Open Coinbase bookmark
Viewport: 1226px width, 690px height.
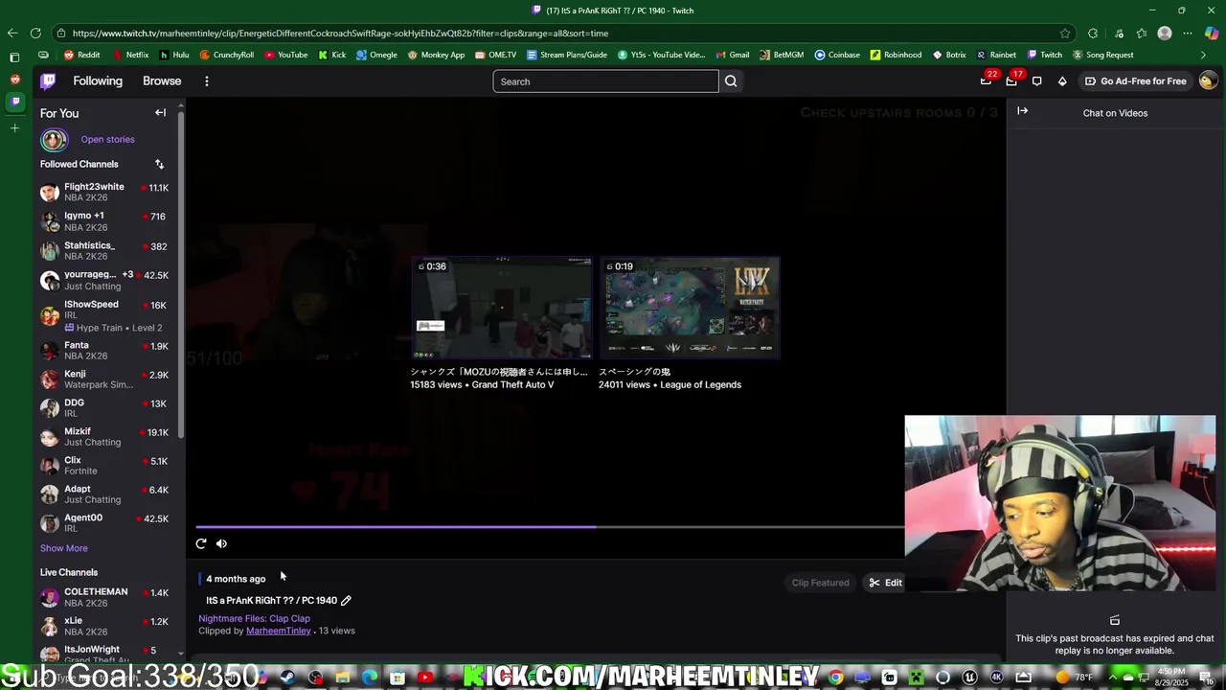(x=837, y=55)
